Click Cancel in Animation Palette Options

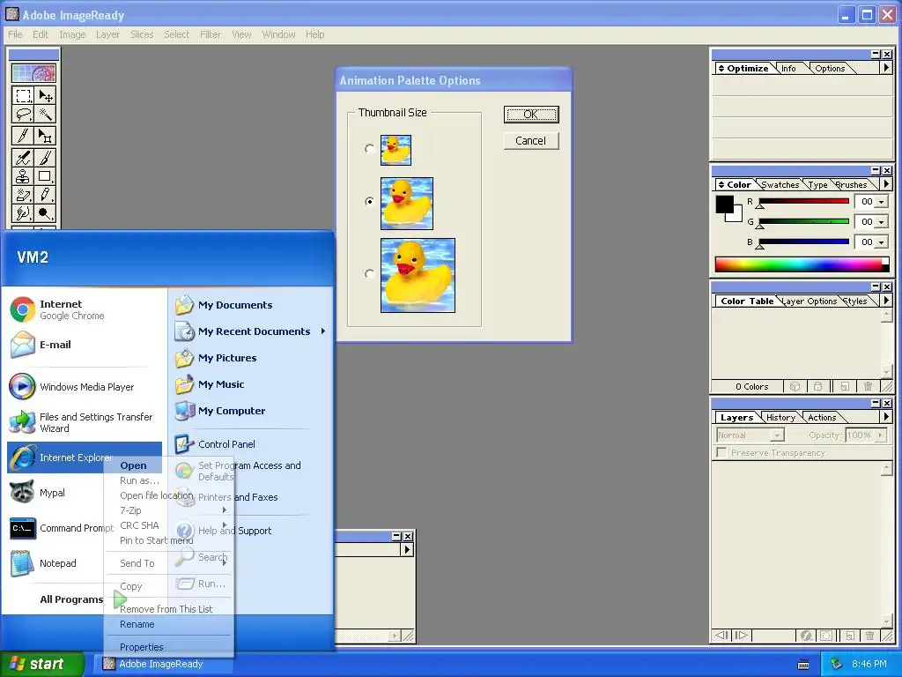pyautogui.click(x=531, y=141)
